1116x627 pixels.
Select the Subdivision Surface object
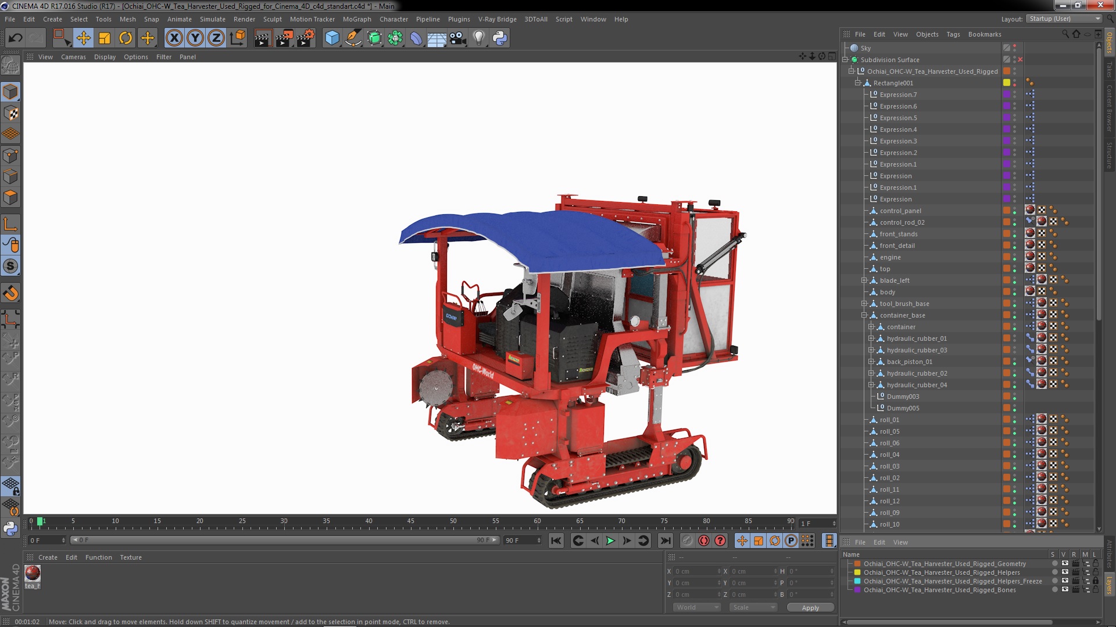[x=889, y=60]
